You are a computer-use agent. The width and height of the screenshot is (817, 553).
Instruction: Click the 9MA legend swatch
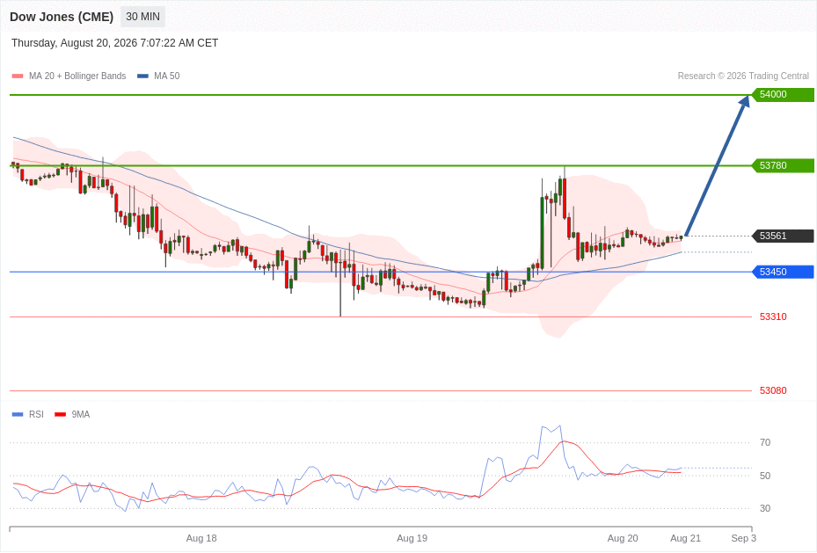[61, 414]
